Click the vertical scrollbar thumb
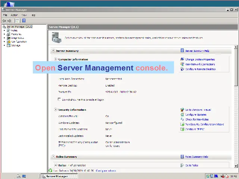The width and height of the screenshot is (239, 179). coord(236,67)
